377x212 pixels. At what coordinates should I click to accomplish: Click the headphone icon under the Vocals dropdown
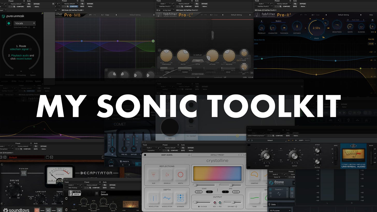(x=34, y=27)
